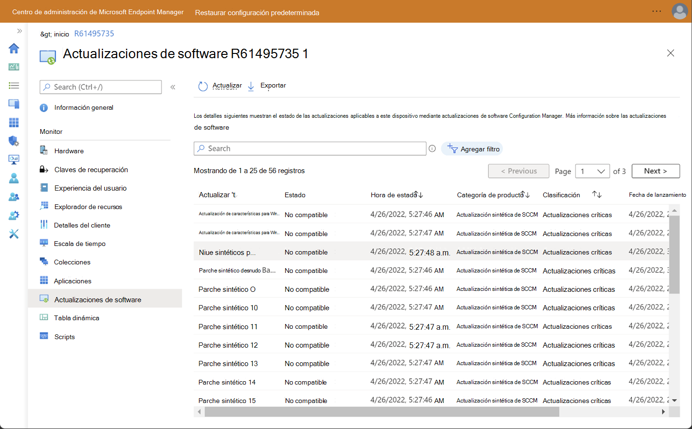Click the table scroll-up arrow

click(674, 210)
